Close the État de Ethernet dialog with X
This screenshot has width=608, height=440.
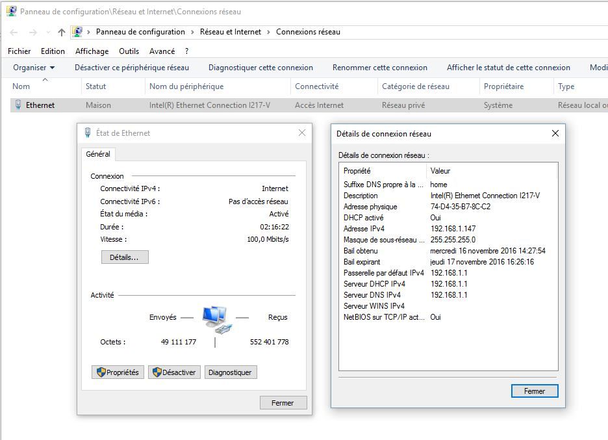click(301, 133)
